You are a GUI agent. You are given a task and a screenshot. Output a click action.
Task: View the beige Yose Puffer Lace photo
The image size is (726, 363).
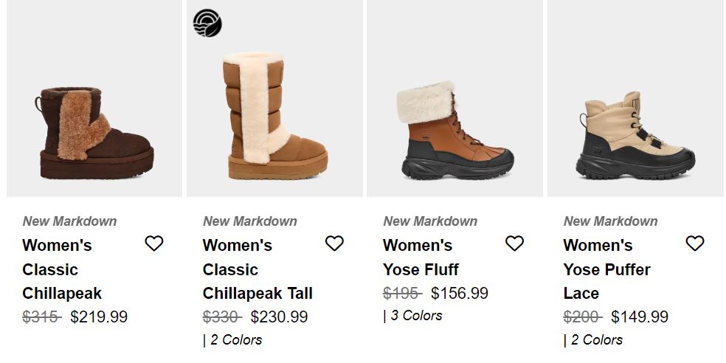coord(635,98)
